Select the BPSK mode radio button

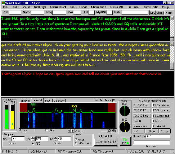tap(76, 140)
